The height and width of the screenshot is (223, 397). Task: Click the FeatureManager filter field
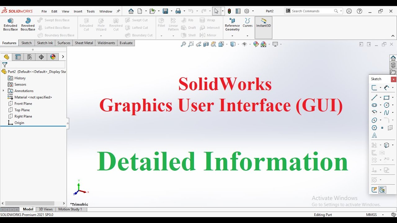pyautogui.click(x=33, y=65)
